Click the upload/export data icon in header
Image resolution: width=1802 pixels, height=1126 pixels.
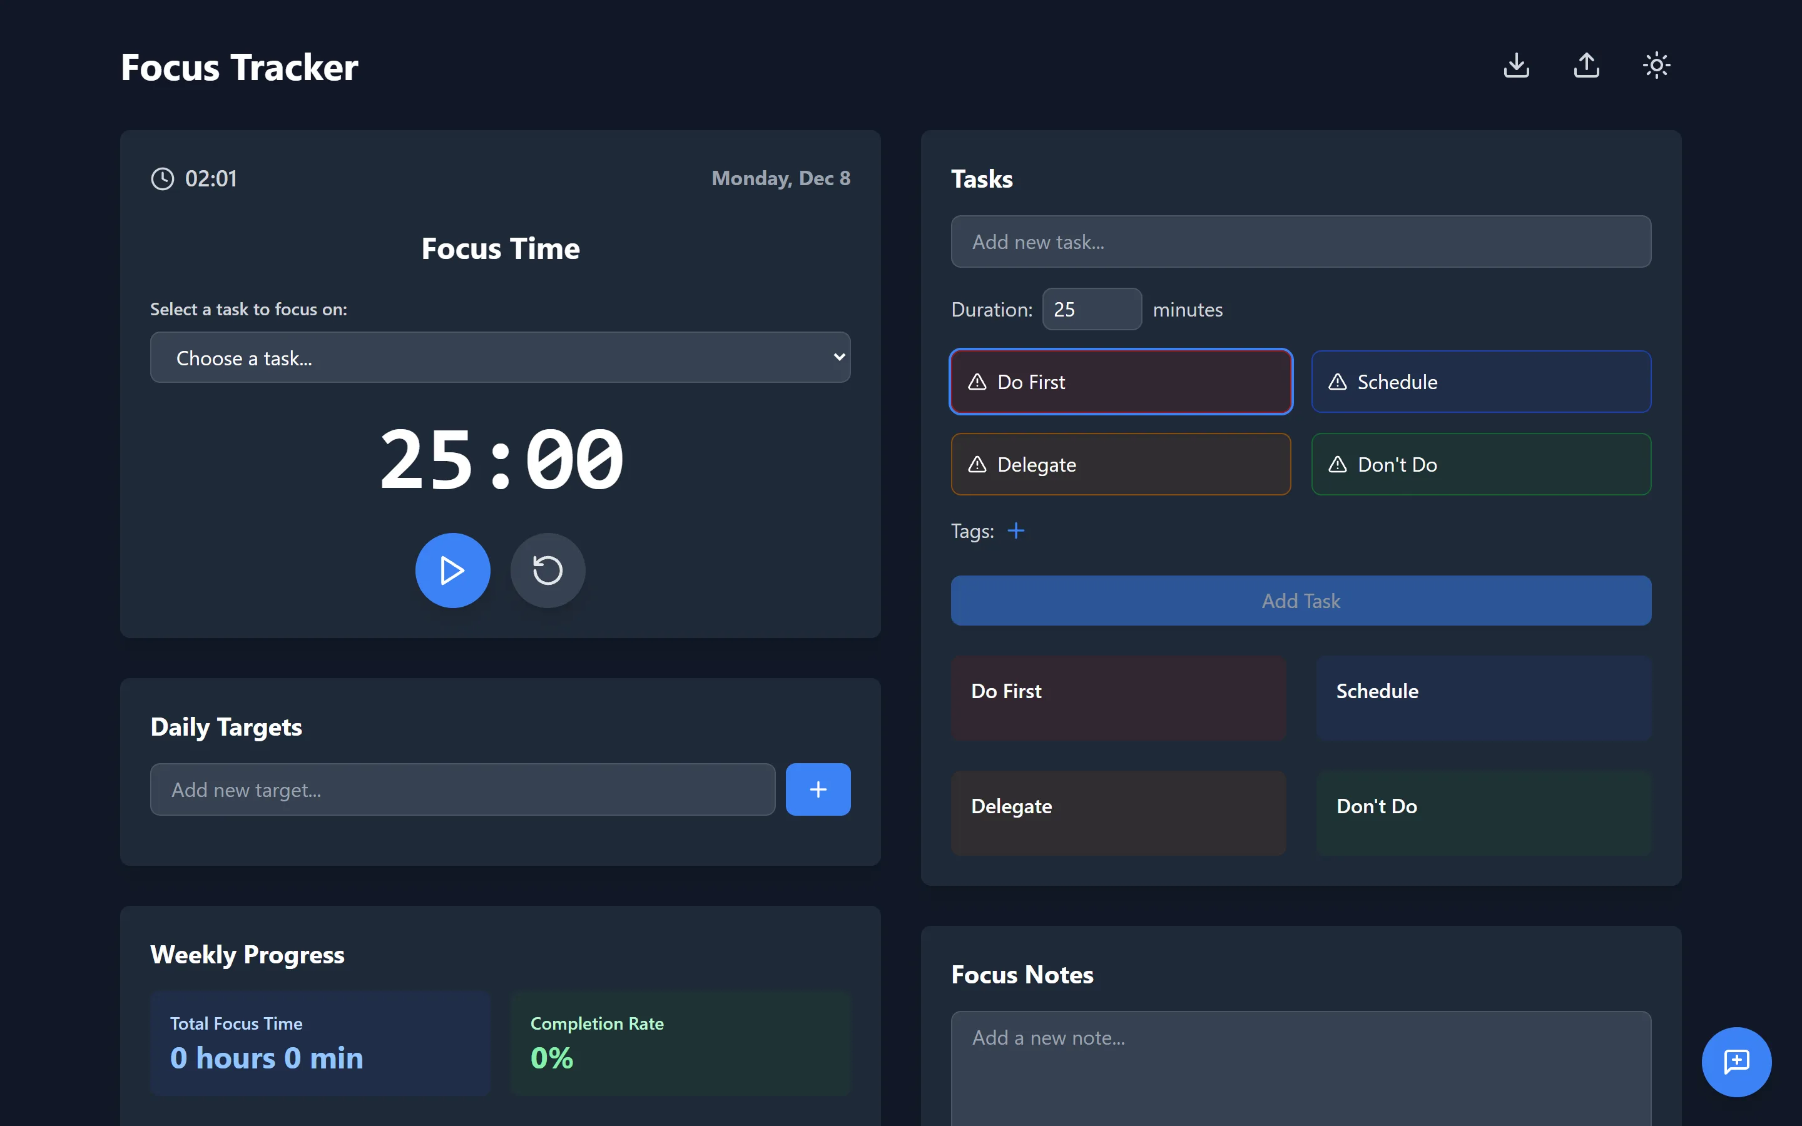pyautogui.click(x=1586, y=66)
